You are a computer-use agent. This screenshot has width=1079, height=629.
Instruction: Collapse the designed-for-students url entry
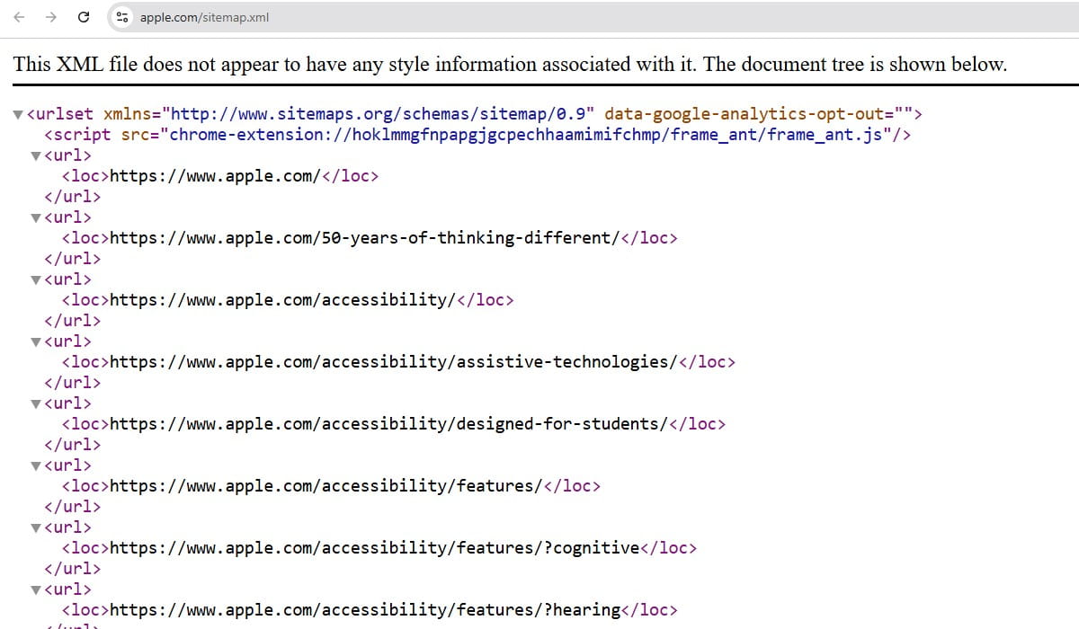34,403
